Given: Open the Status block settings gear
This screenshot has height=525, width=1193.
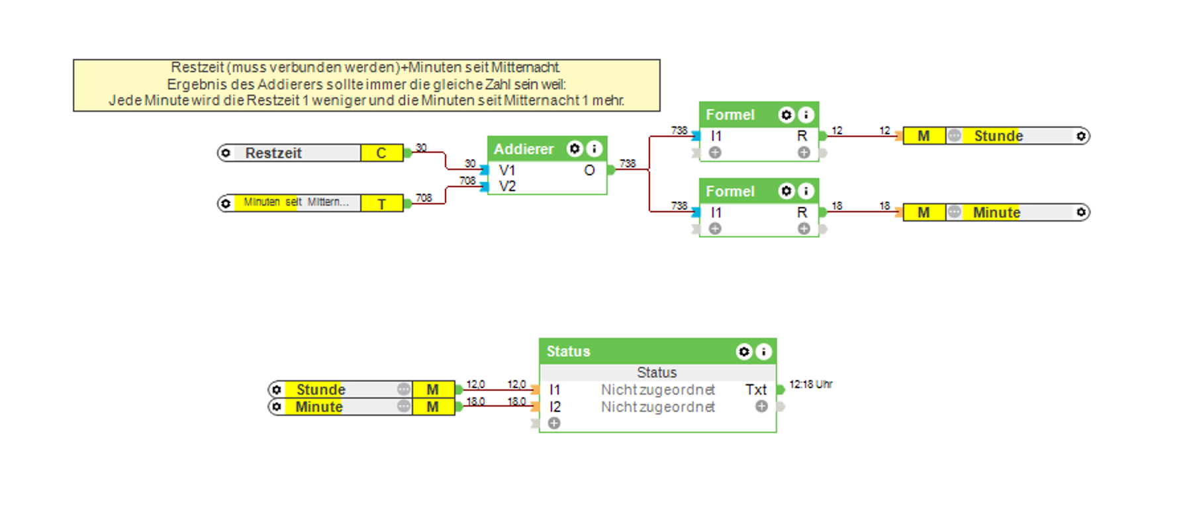Looking at the screenshot, I should click(x=744, y=351).
